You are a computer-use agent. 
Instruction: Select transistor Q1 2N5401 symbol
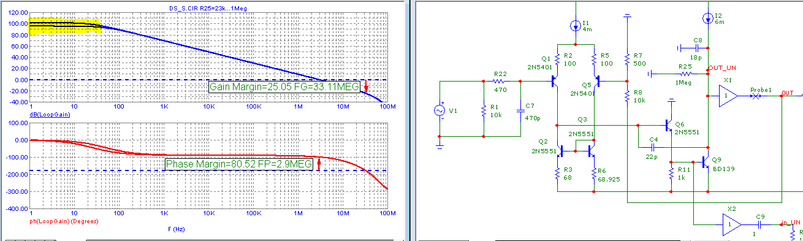click(x=554, y=80)
